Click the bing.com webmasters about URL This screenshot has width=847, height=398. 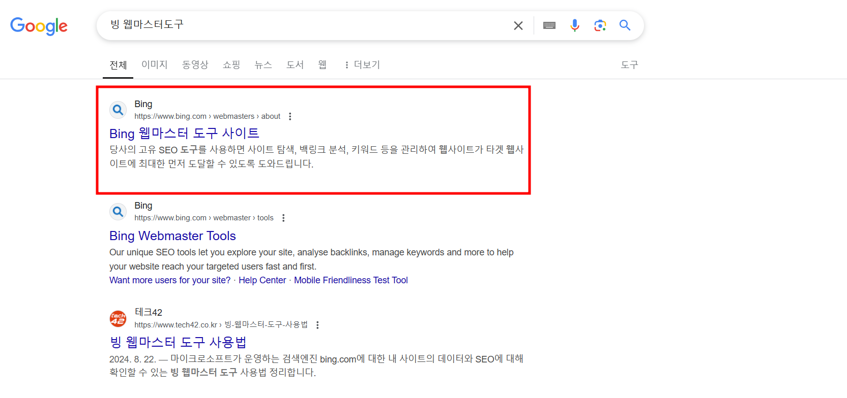coord(208,116)
